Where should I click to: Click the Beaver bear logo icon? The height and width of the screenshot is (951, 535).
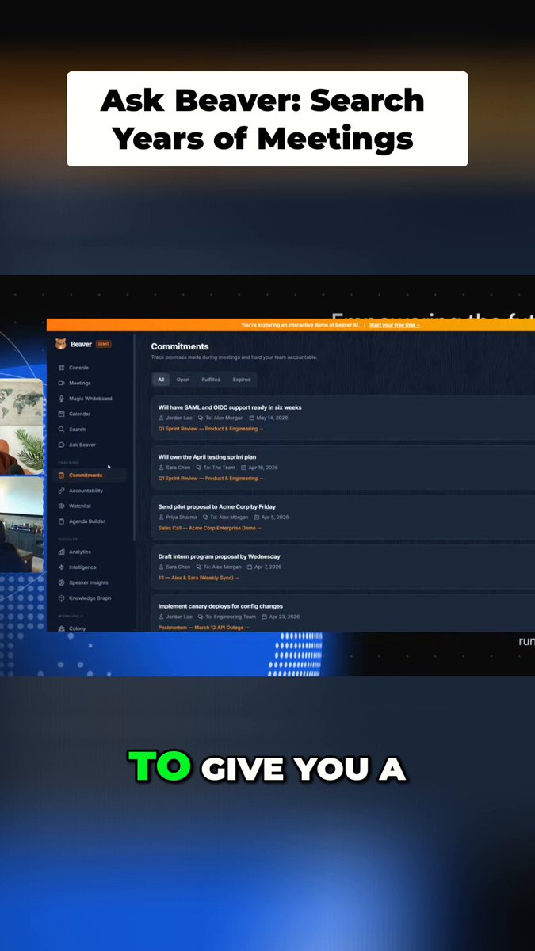(61, 344)
